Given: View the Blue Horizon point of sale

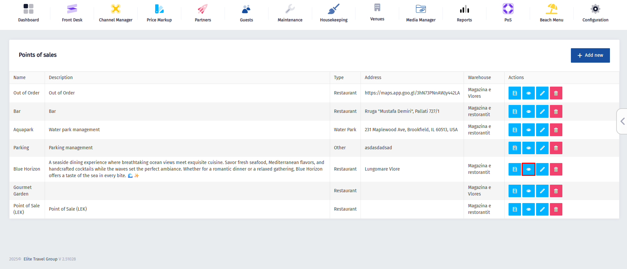Looking at the screenshot, I should (528, 169).
